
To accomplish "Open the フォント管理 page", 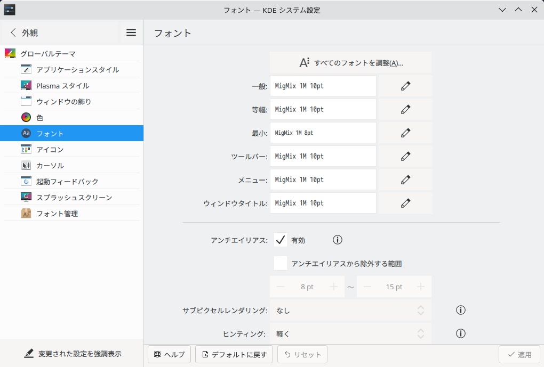I will 72,213.
